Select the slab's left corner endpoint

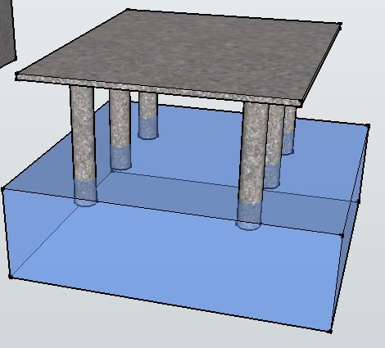click(x=17, y=75)
